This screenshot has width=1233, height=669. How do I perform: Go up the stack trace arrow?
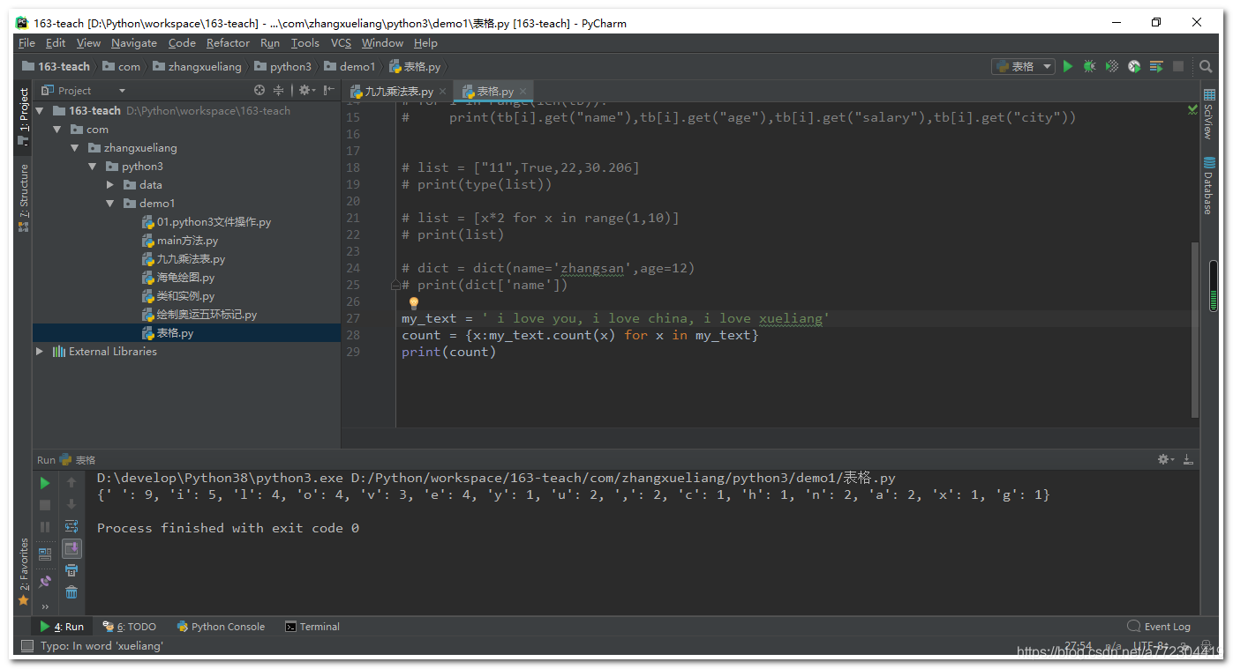[71, 483]
